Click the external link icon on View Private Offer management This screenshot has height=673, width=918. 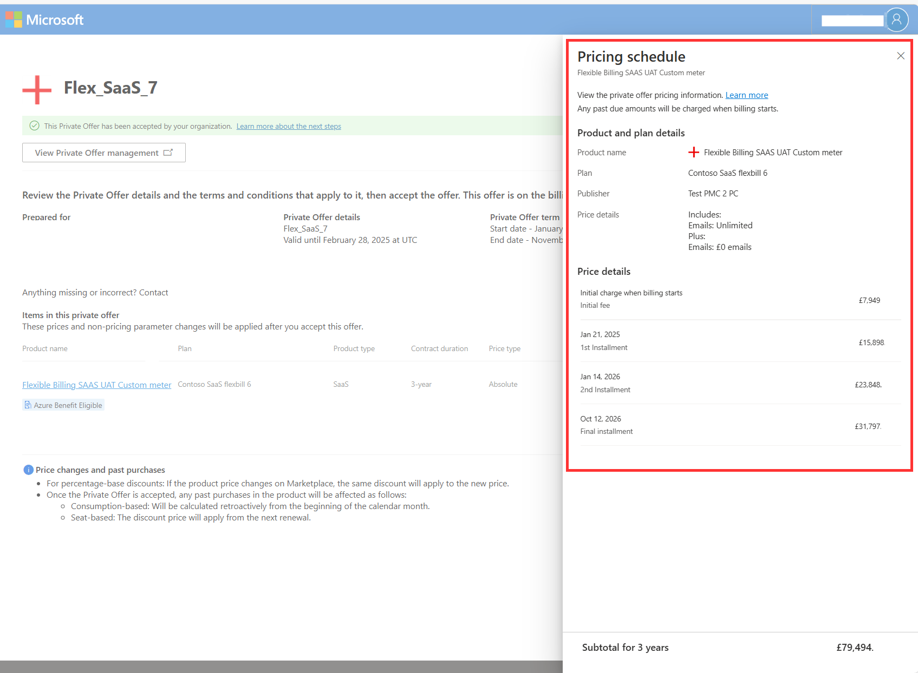pyautogui.click(x=168, y=153)
